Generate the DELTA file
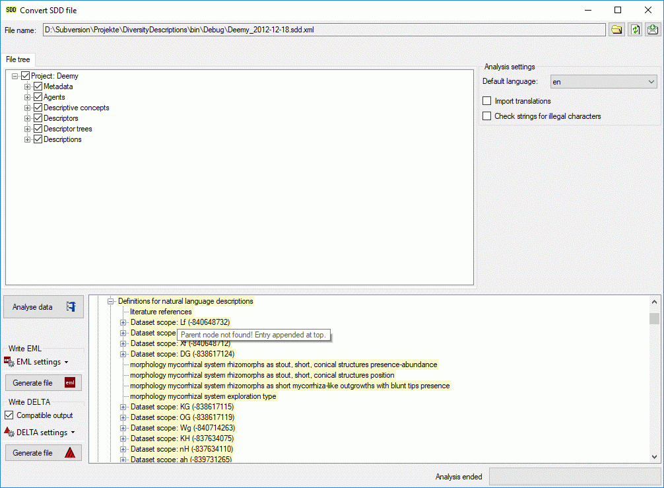664x488 pixels. 44,453
